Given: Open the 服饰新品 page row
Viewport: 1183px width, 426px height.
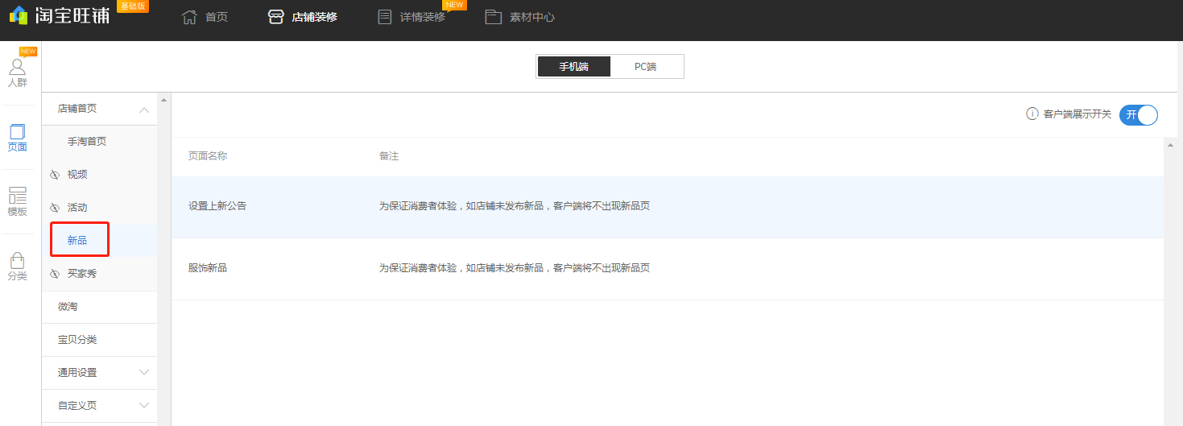Looking at the screenshot, I should (x=208, y=268).
